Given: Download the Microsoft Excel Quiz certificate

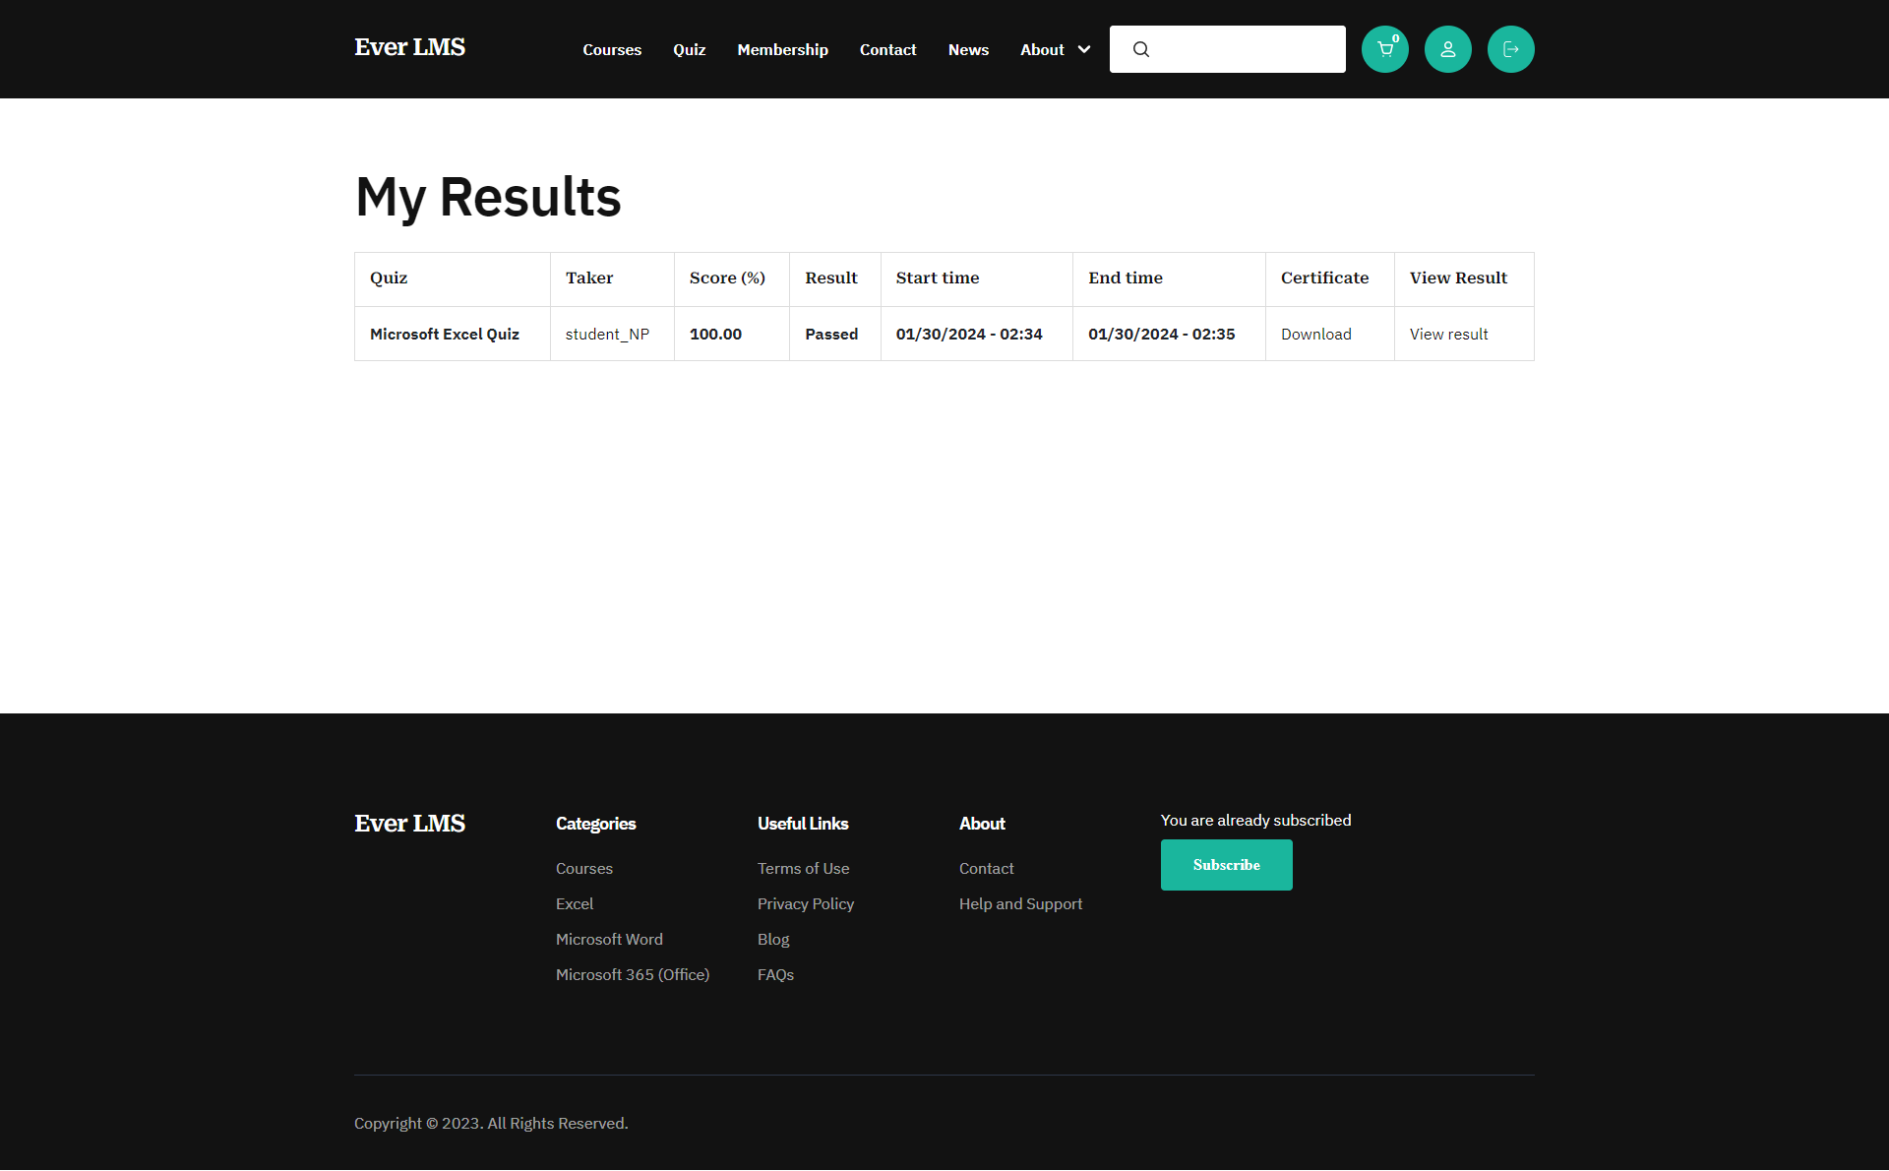Looking at the screenshot, I should click(x=1315, y=334).
